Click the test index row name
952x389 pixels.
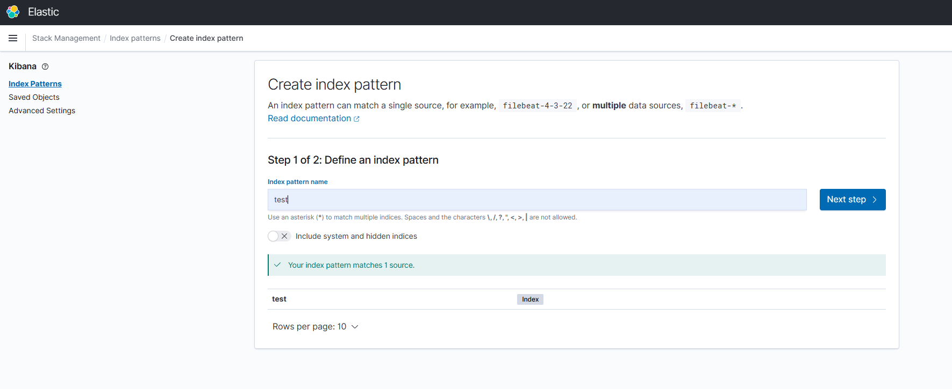tap(279, 299)
